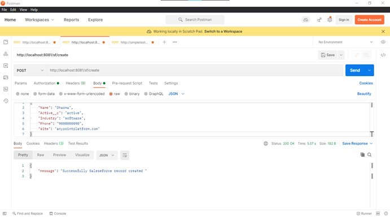Switch to the request Tests tab
Image resolution: width=390 pixels, height=217 pixels.
(153, 83)
